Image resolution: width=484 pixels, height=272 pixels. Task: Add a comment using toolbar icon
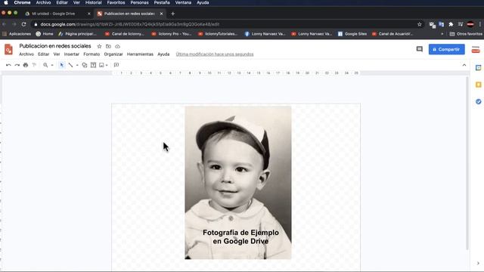click(x=116, y=65)
